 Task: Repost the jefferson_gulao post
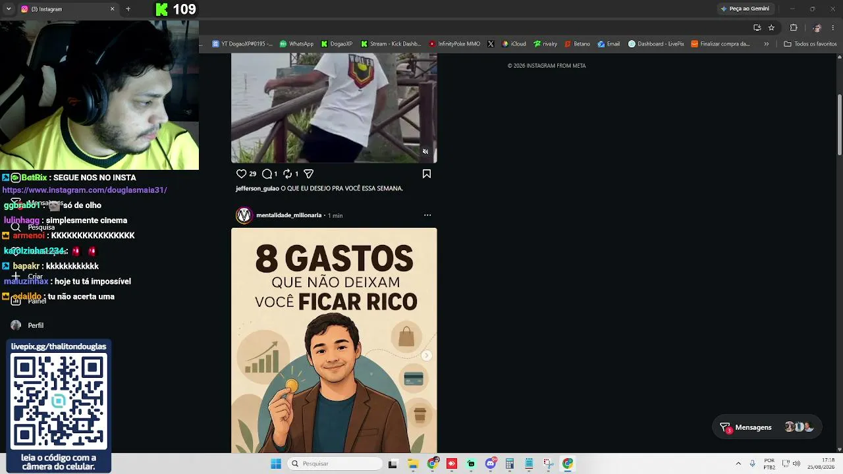pos(288,174)
